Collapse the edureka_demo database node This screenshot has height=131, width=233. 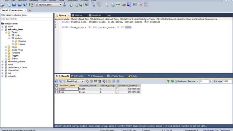coord(3,29)
